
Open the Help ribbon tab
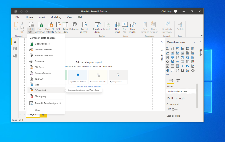click(81, 17)
